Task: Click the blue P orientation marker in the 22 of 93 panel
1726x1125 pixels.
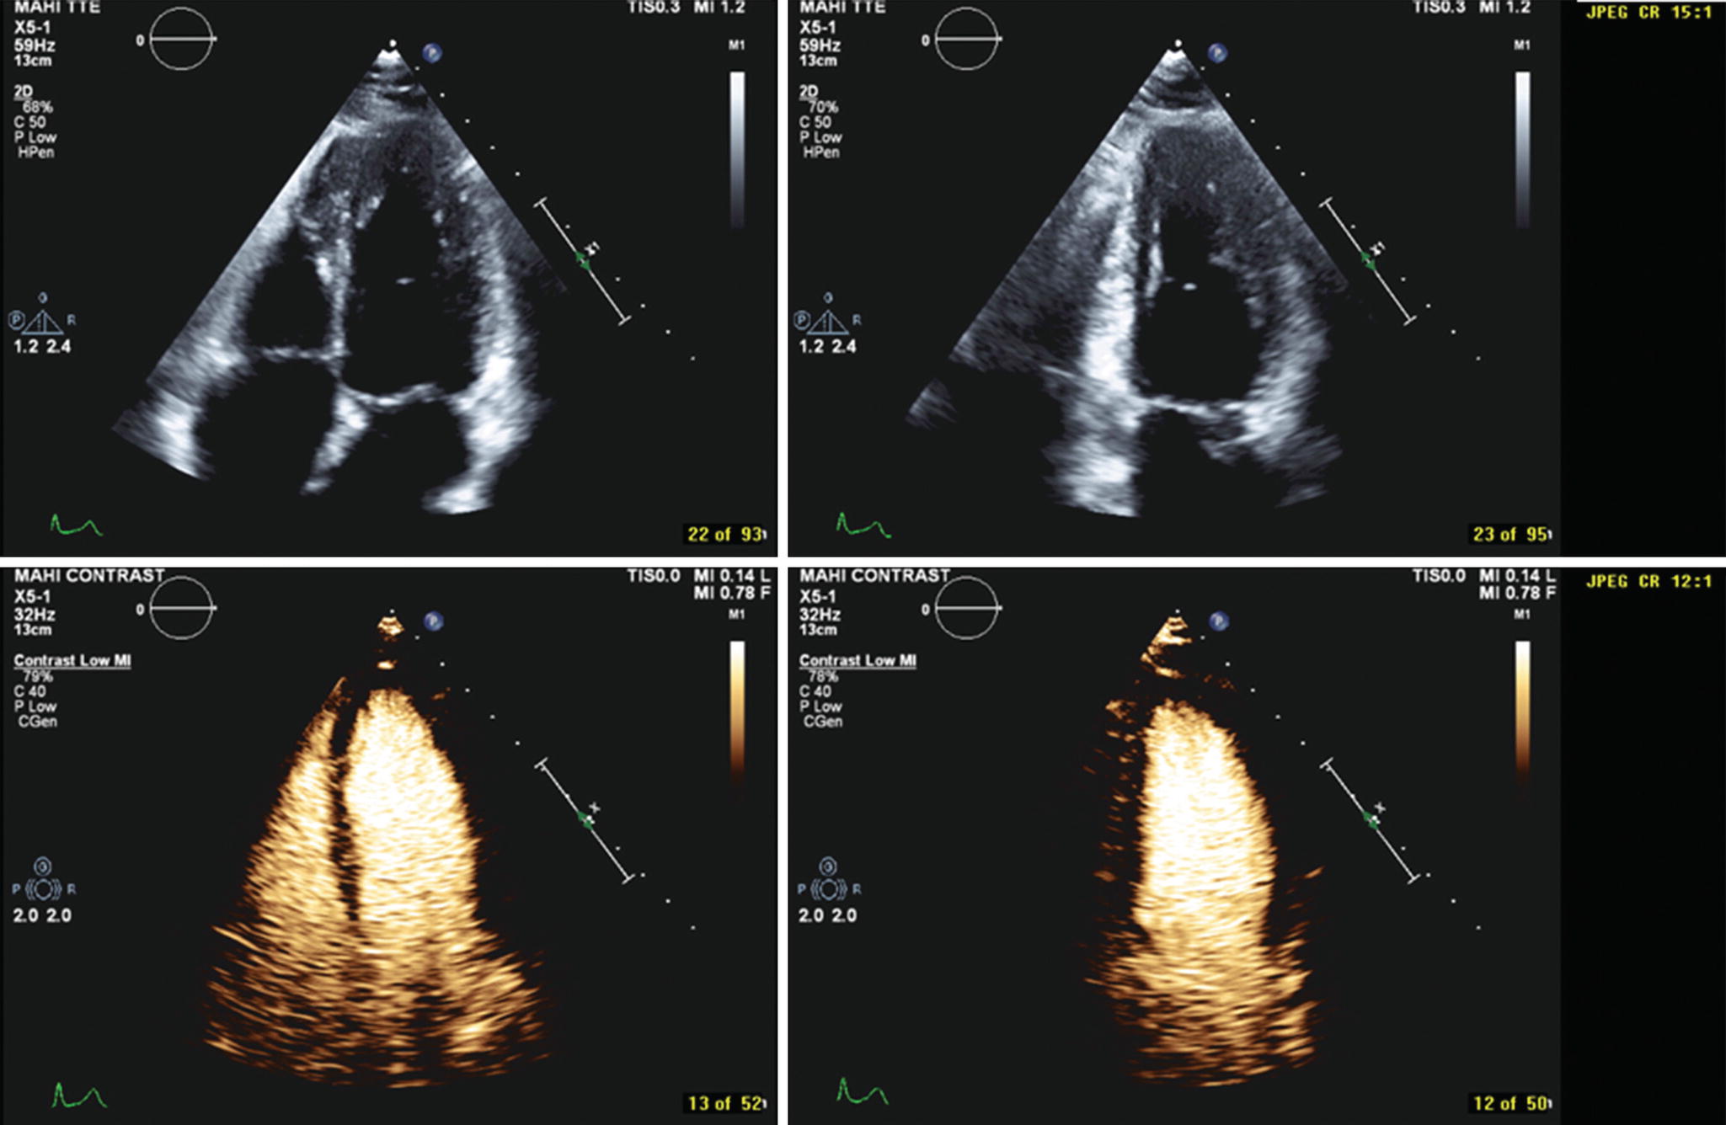Action: pos(432,53)
